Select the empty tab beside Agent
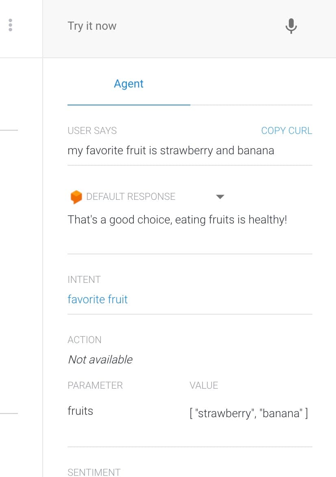Viewport: 336px width, 477px height. pos(251,84)
